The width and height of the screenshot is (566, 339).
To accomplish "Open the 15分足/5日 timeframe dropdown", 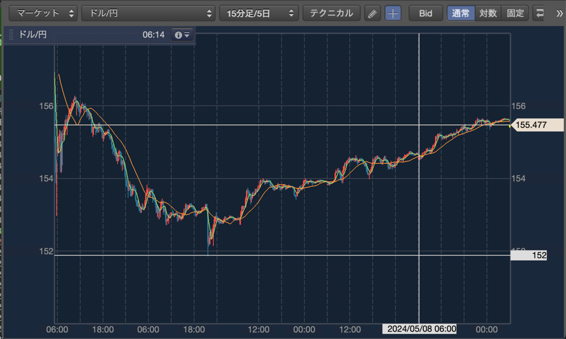I will tap(259, 13).
